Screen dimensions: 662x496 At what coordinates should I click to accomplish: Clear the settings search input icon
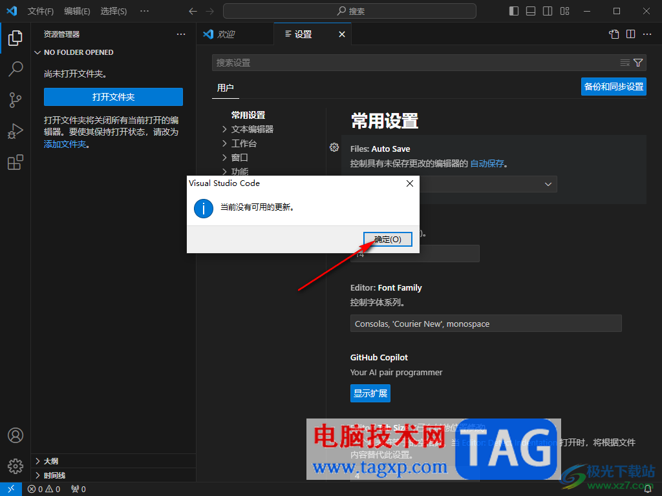625,63
